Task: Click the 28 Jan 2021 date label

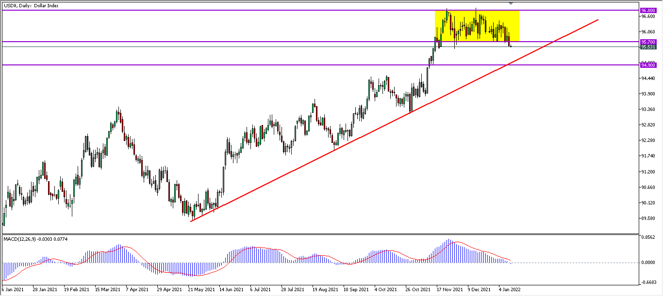Action: pos(45,290)
